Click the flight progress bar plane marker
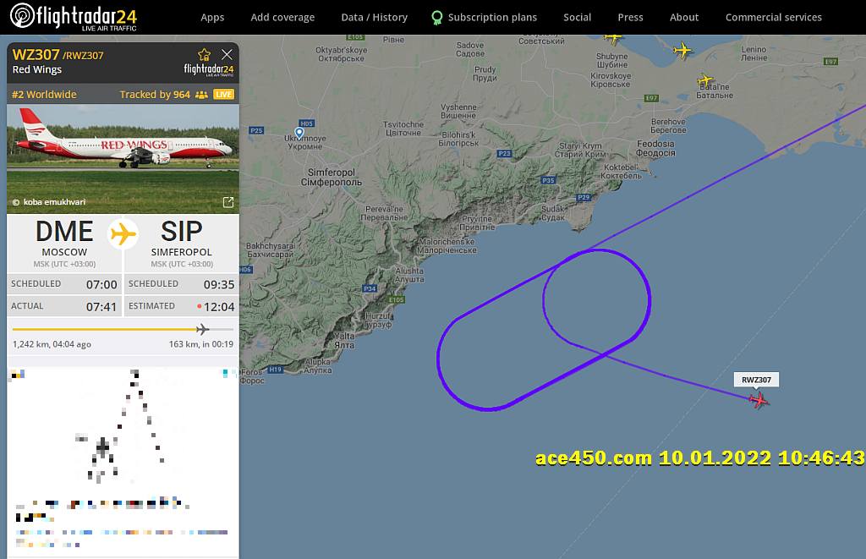 tap(203, 329)
